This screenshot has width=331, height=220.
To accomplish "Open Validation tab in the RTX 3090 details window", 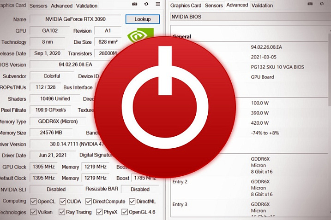I will tap(87, 6).
